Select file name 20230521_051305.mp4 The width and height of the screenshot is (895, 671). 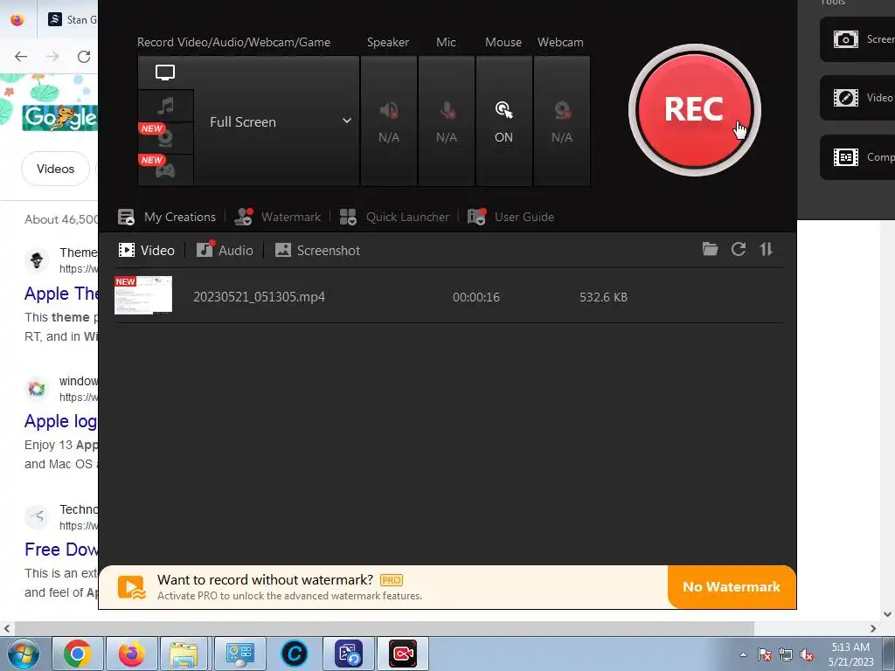[259, 297]
